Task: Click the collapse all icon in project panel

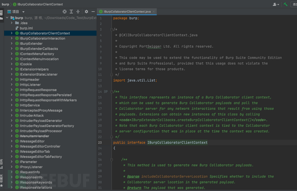Action: [78, 12]
